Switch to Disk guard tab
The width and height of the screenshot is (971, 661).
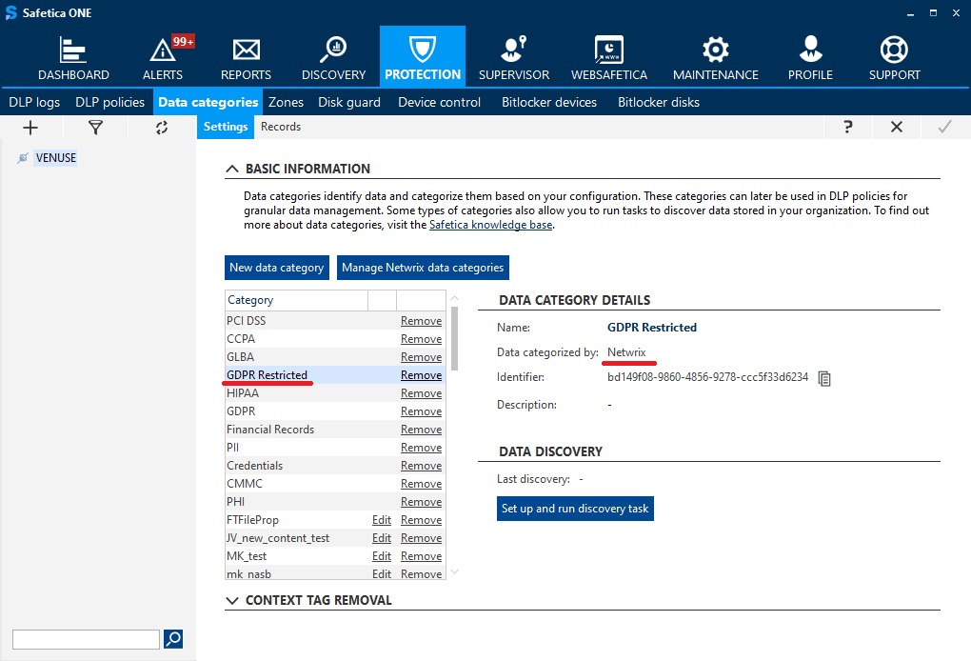point(349,102)
